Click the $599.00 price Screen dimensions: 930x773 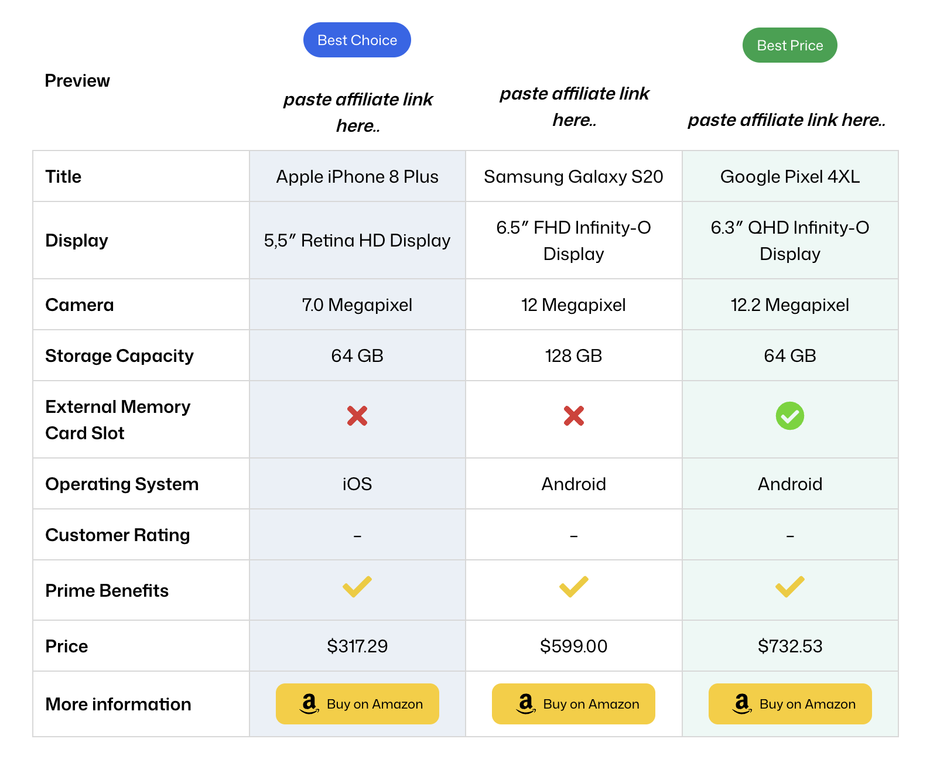point(574,647)
